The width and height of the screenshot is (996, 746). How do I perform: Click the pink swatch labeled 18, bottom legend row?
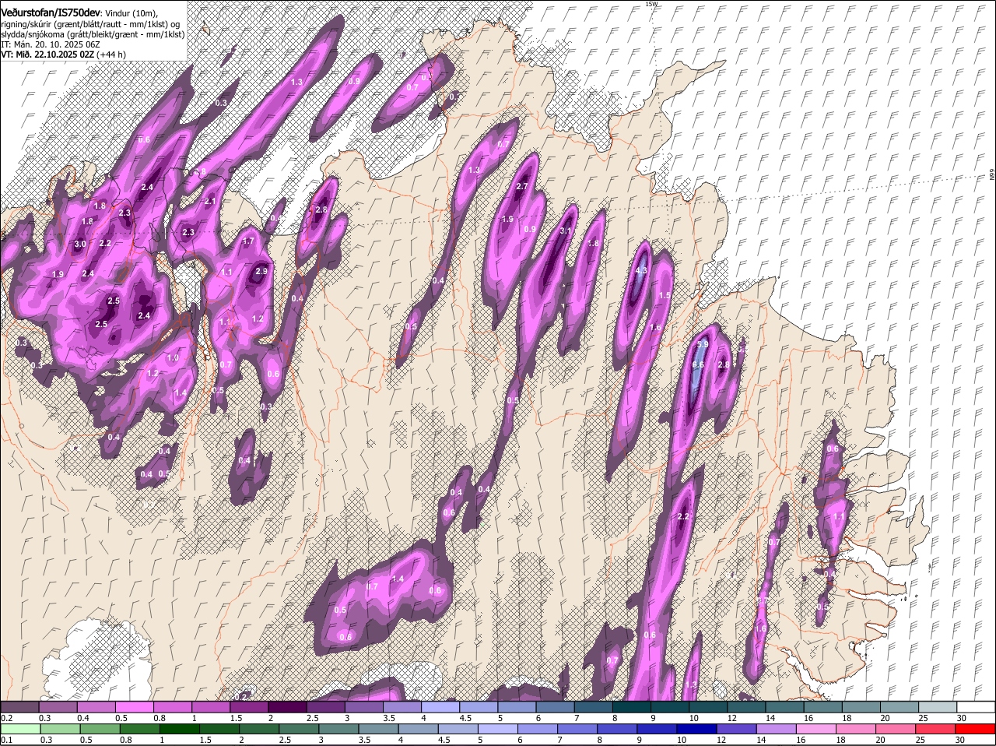(x=856, y=729)
